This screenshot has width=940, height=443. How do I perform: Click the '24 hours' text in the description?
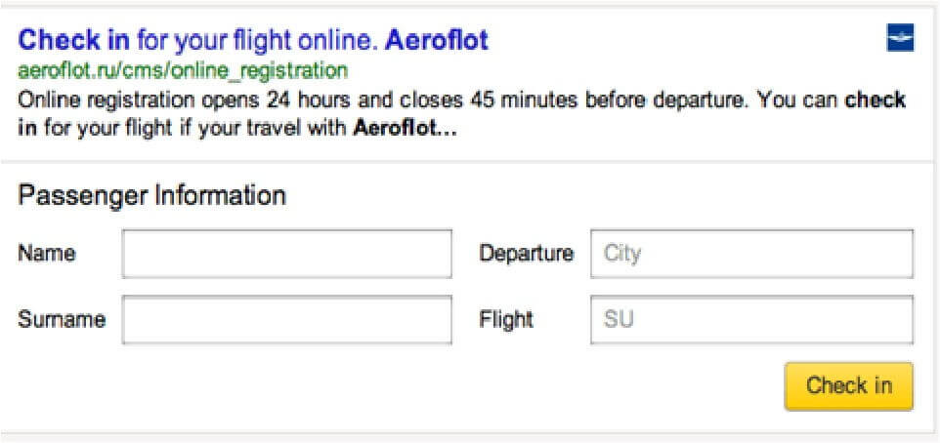coord(308,100)
